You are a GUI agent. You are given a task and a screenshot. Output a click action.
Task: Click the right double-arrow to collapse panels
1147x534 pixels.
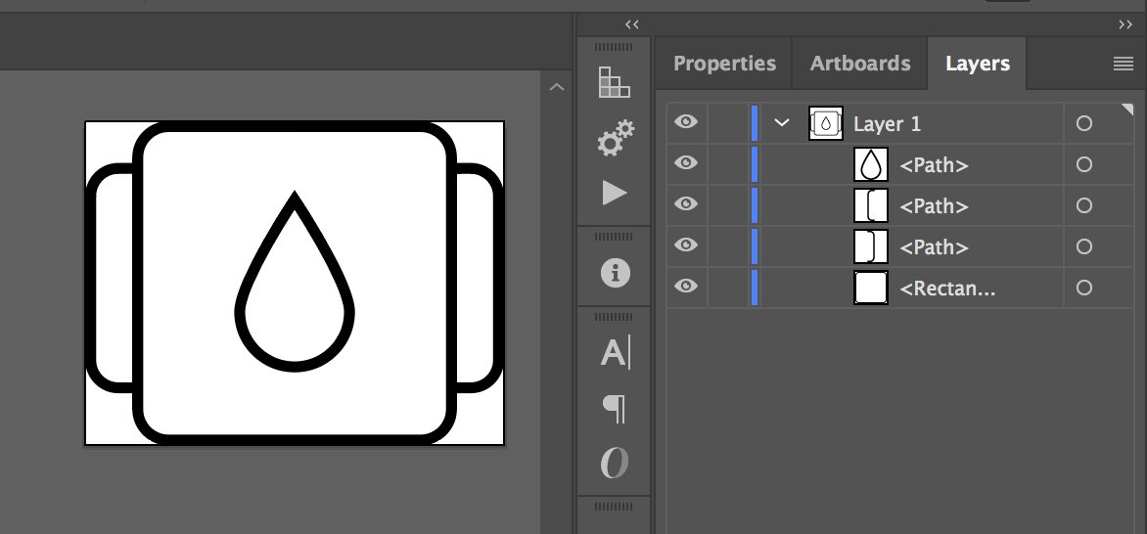1124,23
